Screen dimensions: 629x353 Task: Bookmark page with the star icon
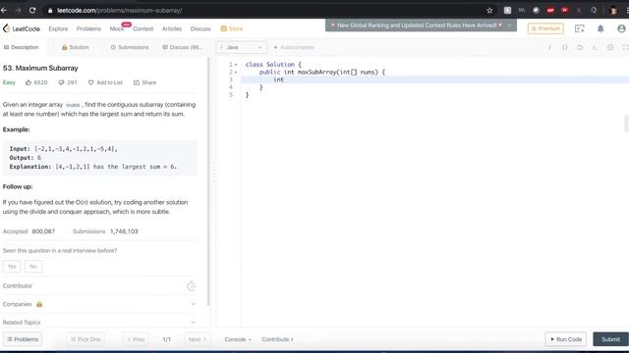click(x=489, y=11)
